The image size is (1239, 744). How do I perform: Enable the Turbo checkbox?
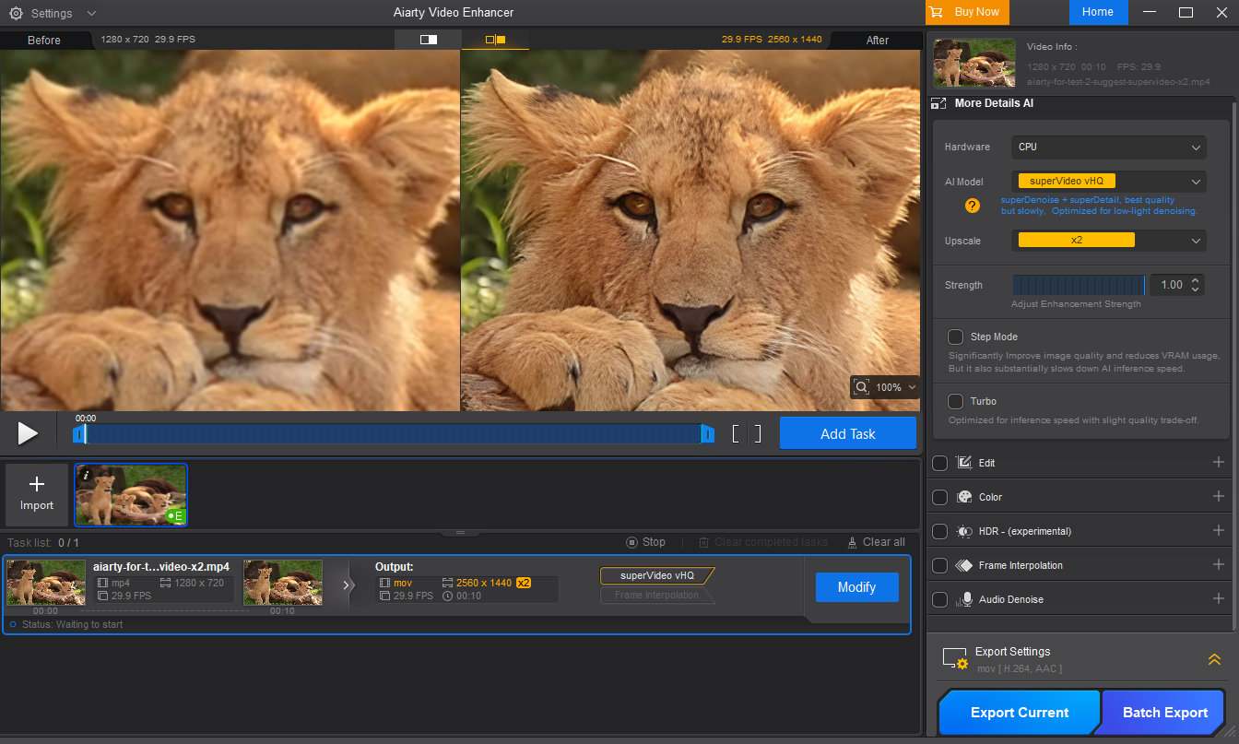coord(956,401)
